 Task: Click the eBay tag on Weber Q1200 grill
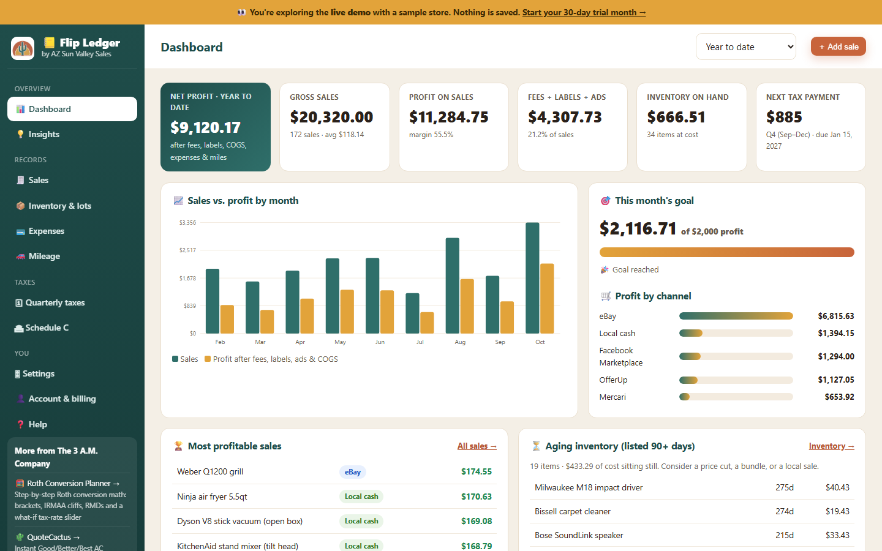click(x=353, y=472)
